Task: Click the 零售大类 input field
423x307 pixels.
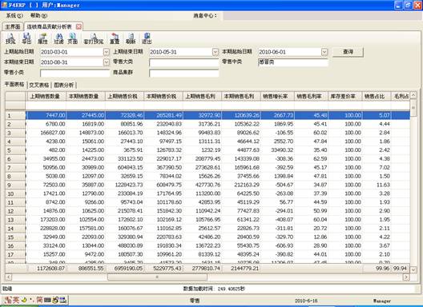Action: coord(183,62)
